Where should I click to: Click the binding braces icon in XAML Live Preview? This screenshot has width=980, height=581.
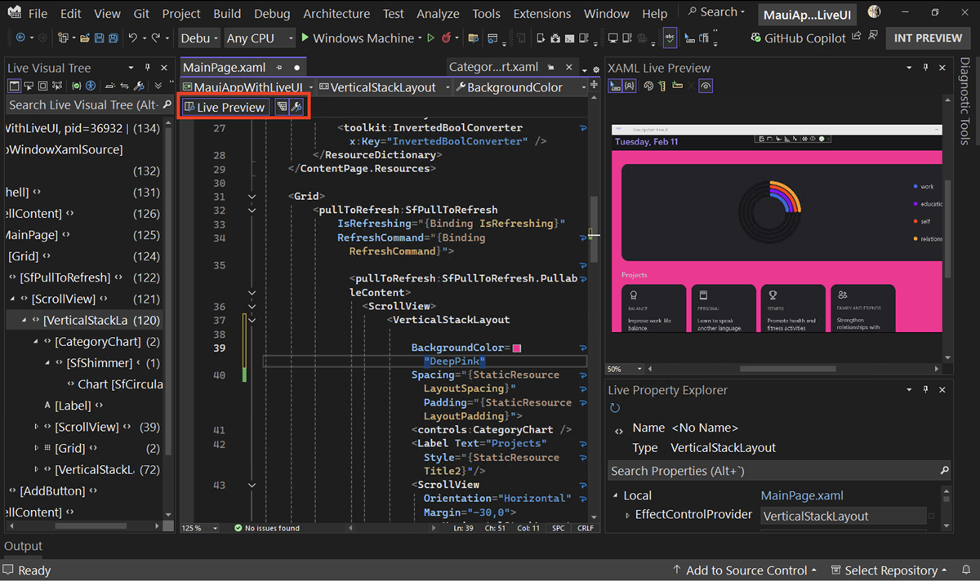click(629, 86)
